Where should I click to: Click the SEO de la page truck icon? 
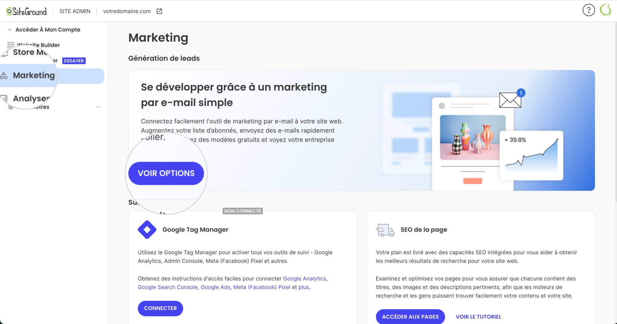pos(385,230)
